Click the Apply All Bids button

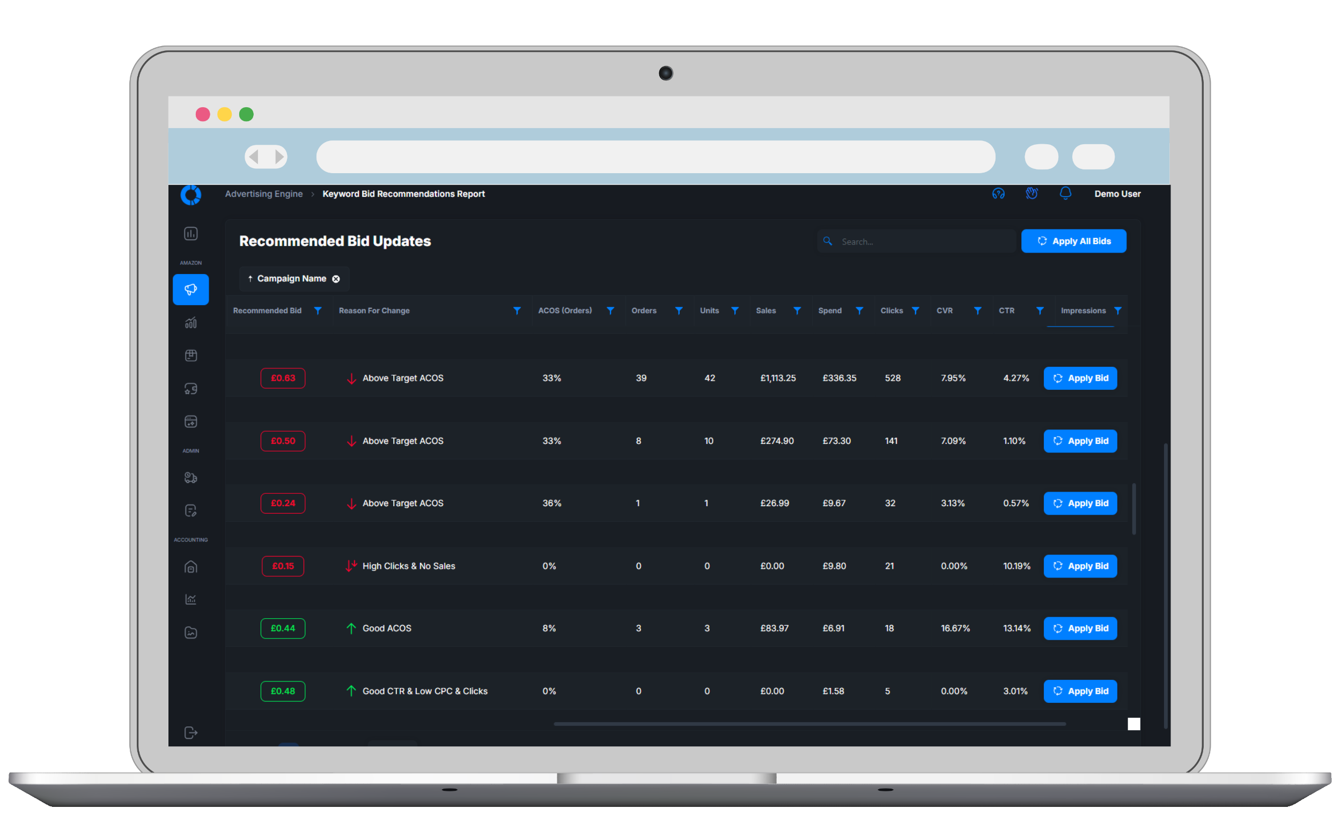(x=1073, y=241)
